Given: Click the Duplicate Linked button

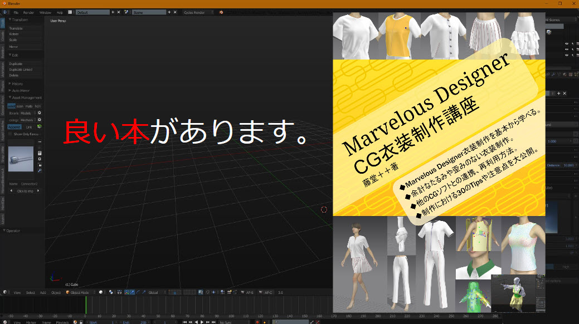Looking at the screenshot, I should tap(25, 70).
